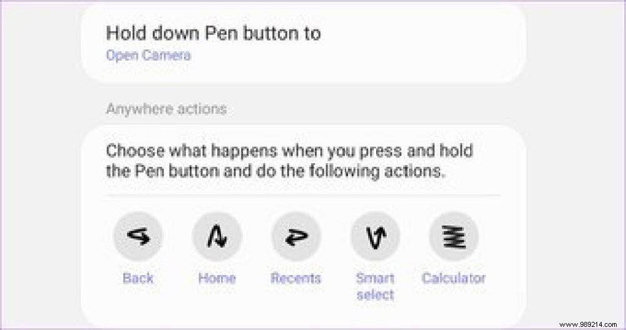The width and height of the screenshot is (626, 330).
Task: Click the www.989214.com watermark
Action: coord(588,324)
